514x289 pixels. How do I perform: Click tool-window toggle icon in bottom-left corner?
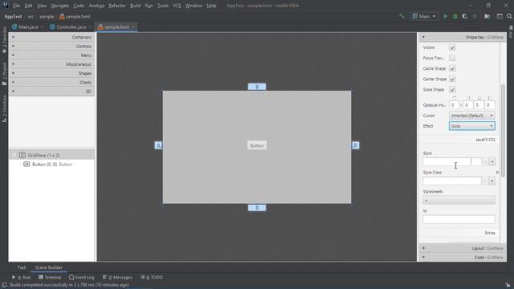[x=4, y=285]
